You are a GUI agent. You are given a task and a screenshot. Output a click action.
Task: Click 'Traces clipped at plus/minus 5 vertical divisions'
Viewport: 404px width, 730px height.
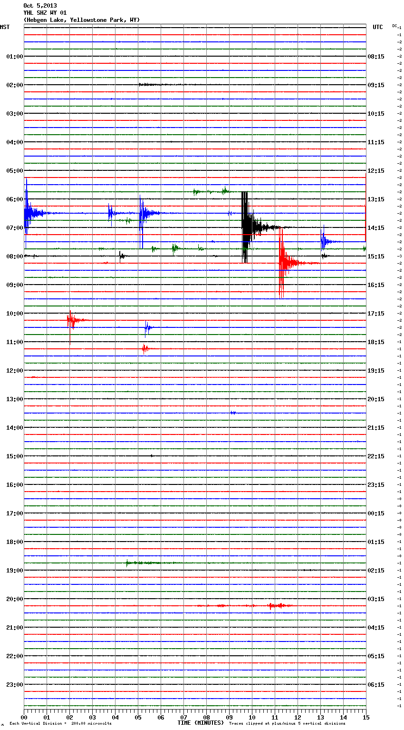[x=287, y=724]
